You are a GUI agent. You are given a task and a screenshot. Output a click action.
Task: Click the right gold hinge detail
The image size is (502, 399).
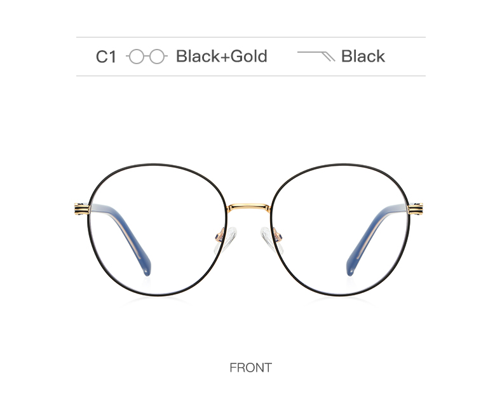click(415, 209)
